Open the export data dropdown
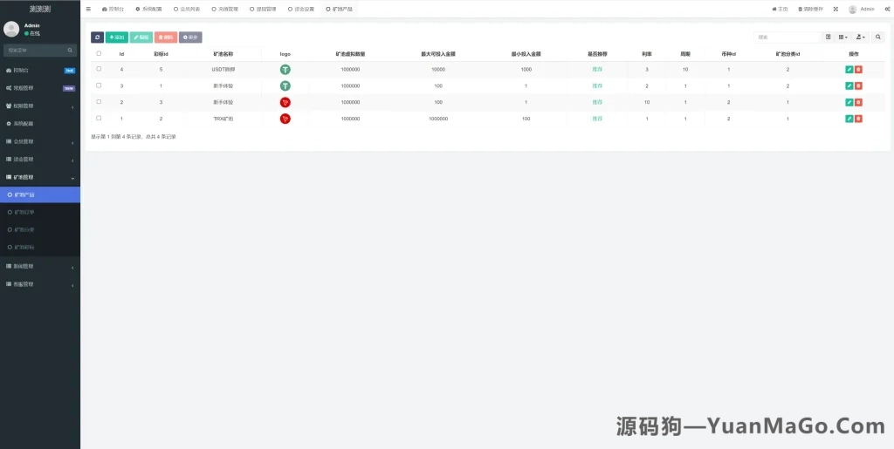The image size is (894, 449). tap(860, 37)
